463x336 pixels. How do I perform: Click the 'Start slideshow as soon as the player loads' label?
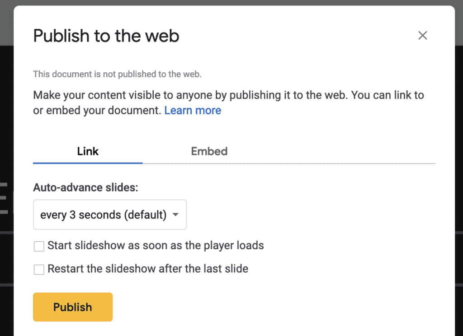(156, 246)
